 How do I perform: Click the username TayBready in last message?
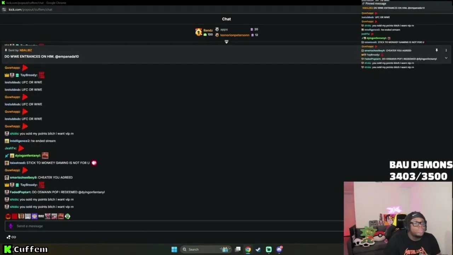click(29, 185)
